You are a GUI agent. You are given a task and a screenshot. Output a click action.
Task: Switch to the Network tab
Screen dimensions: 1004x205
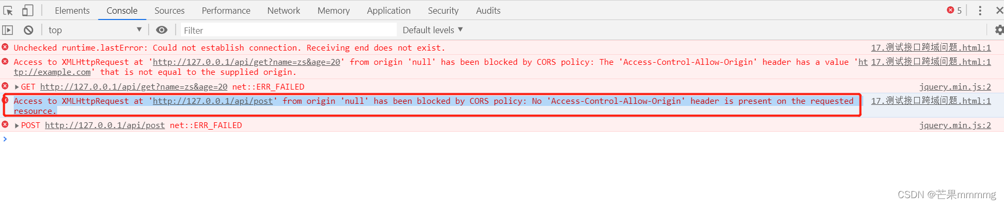coord(284,11)
